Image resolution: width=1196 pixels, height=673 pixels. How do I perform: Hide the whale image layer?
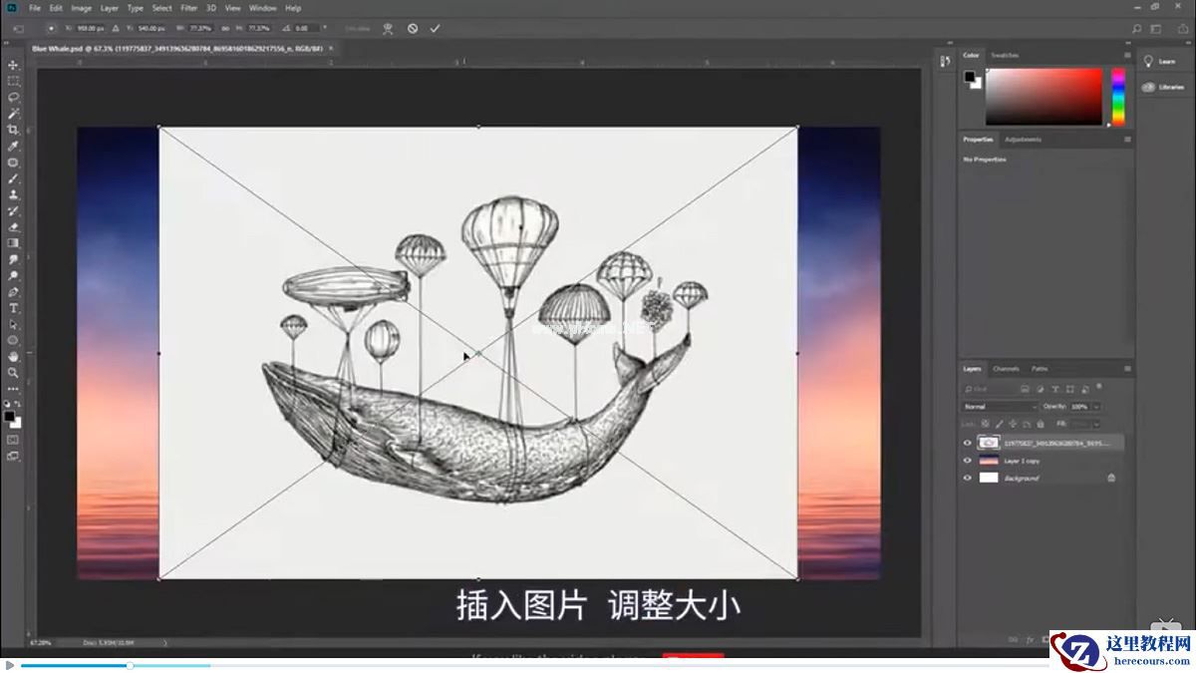pos(968,442)
